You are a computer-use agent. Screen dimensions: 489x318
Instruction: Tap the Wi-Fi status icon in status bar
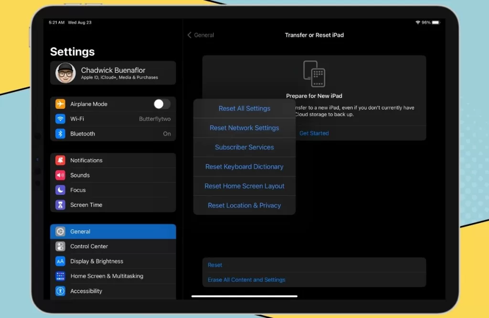coord(417,22)
